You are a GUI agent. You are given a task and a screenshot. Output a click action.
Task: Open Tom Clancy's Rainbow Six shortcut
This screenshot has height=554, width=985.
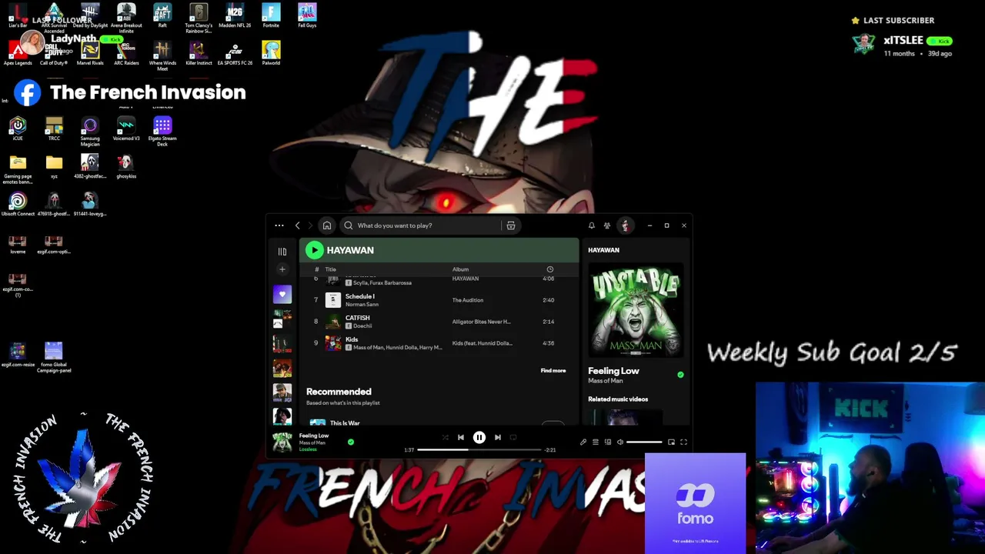199,18
